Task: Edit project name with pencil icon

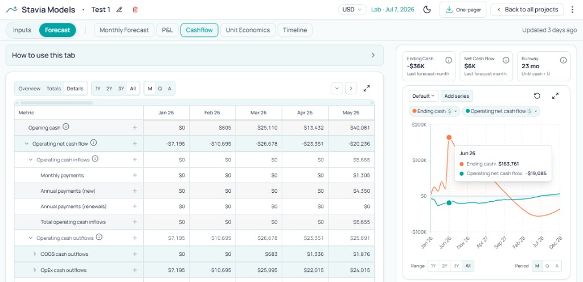Action: point(120,10)
